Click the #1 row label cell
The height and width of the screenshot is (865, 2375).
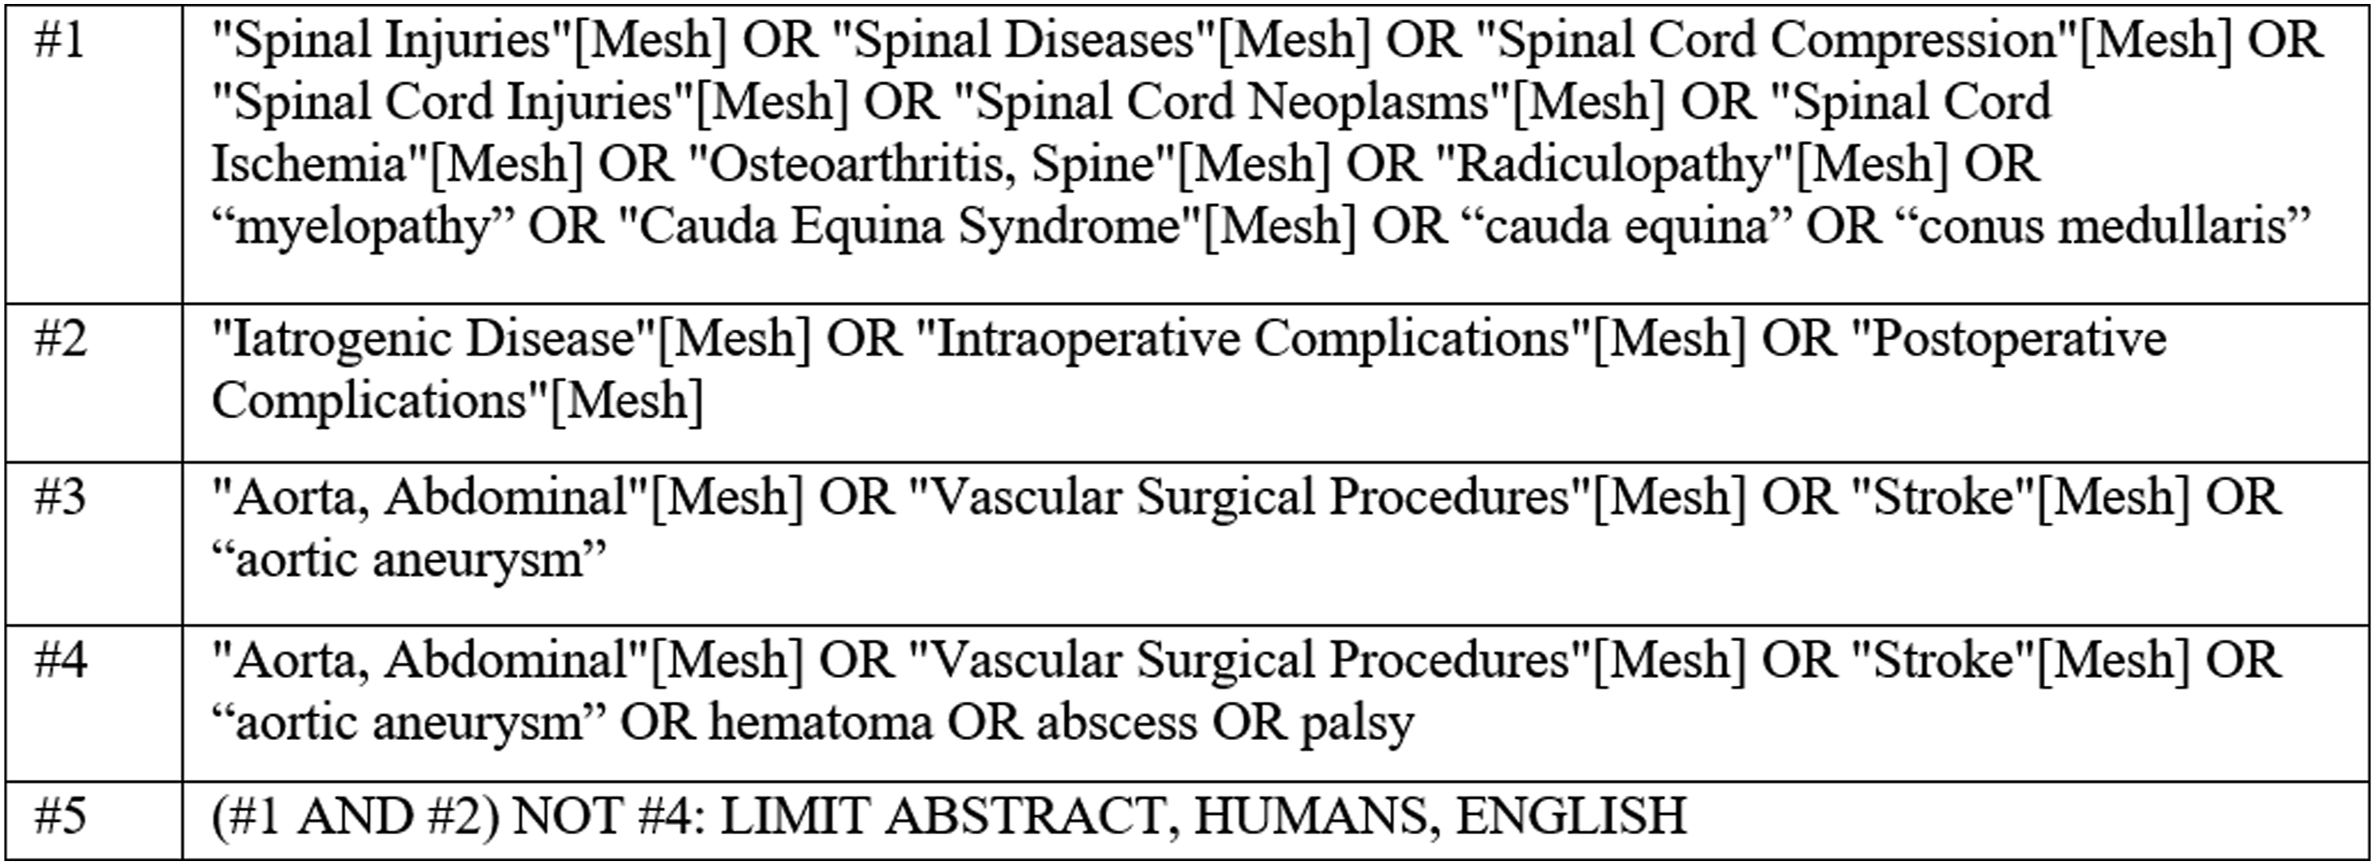(x=94, y=154)
